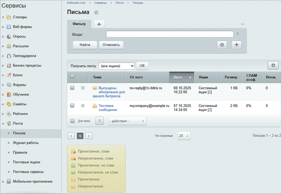Screen dimensions: 282x194
Task: Add a filter field with plus button
Action: [x=236, y=45]
